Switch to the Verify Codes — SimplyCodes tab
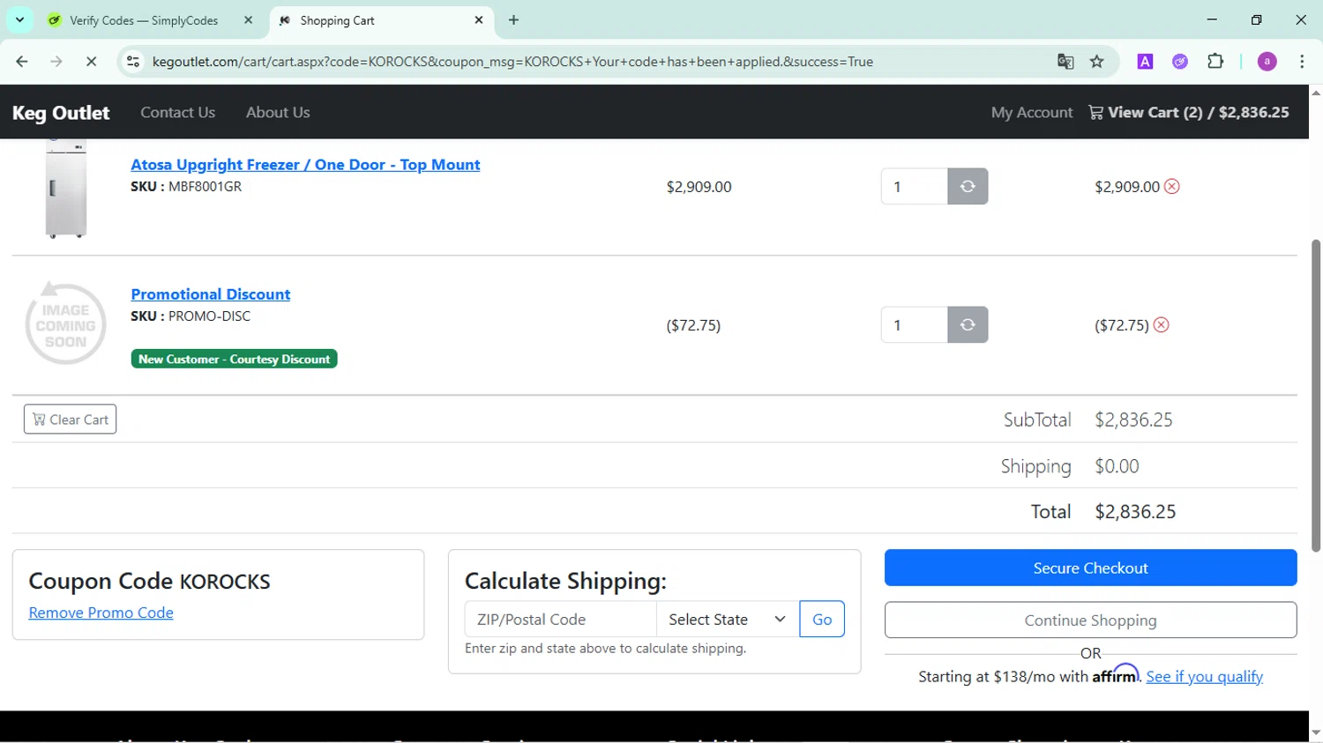1323x743 pixels. click(x=144, y=20)
